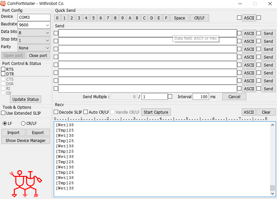Image resolution: width=277 pixels, height=199 pixels.
Task: Minimize the ComPortMaster window
Action: click(240, 4)
